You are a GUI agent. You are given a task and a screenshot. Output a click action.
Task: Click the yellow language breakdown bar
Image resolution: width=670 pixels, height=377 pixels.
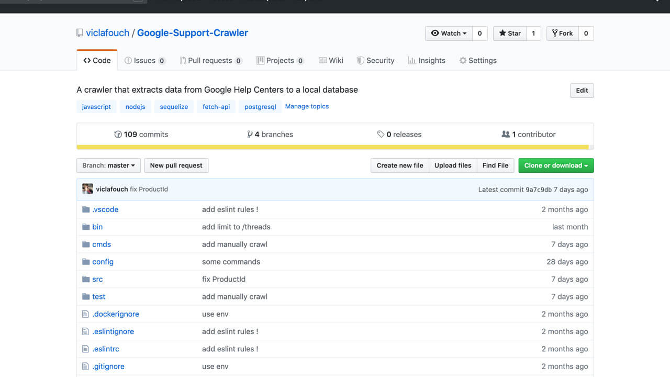(333, 147)
